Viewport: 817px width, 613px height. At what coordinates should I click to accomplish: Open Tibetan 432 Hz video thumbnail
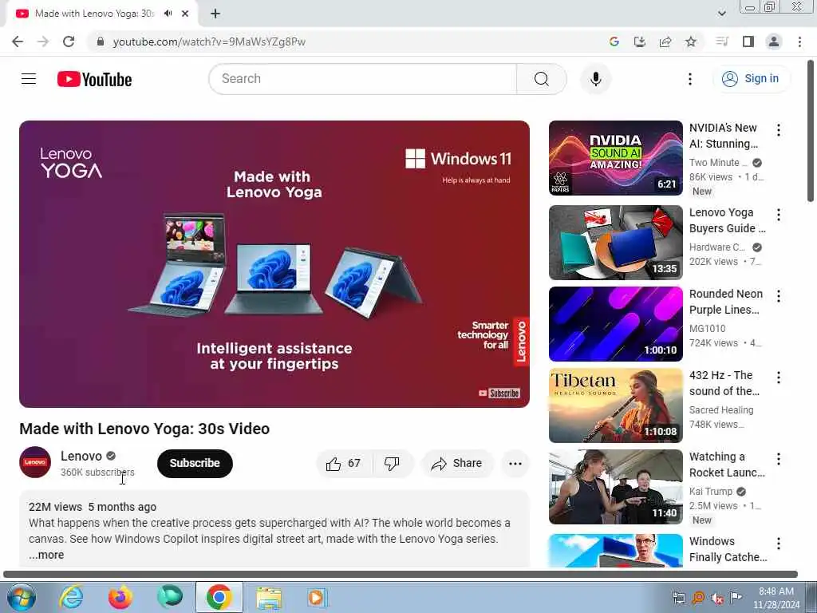[615, 405]
